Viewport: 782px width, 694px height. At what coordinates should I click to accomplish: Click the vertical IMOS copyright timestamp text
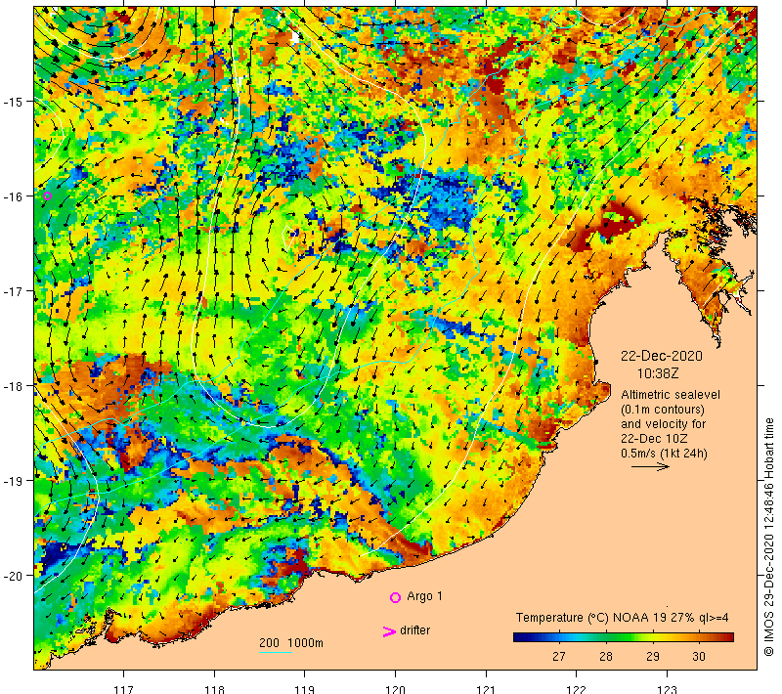[x=769, y=538]
